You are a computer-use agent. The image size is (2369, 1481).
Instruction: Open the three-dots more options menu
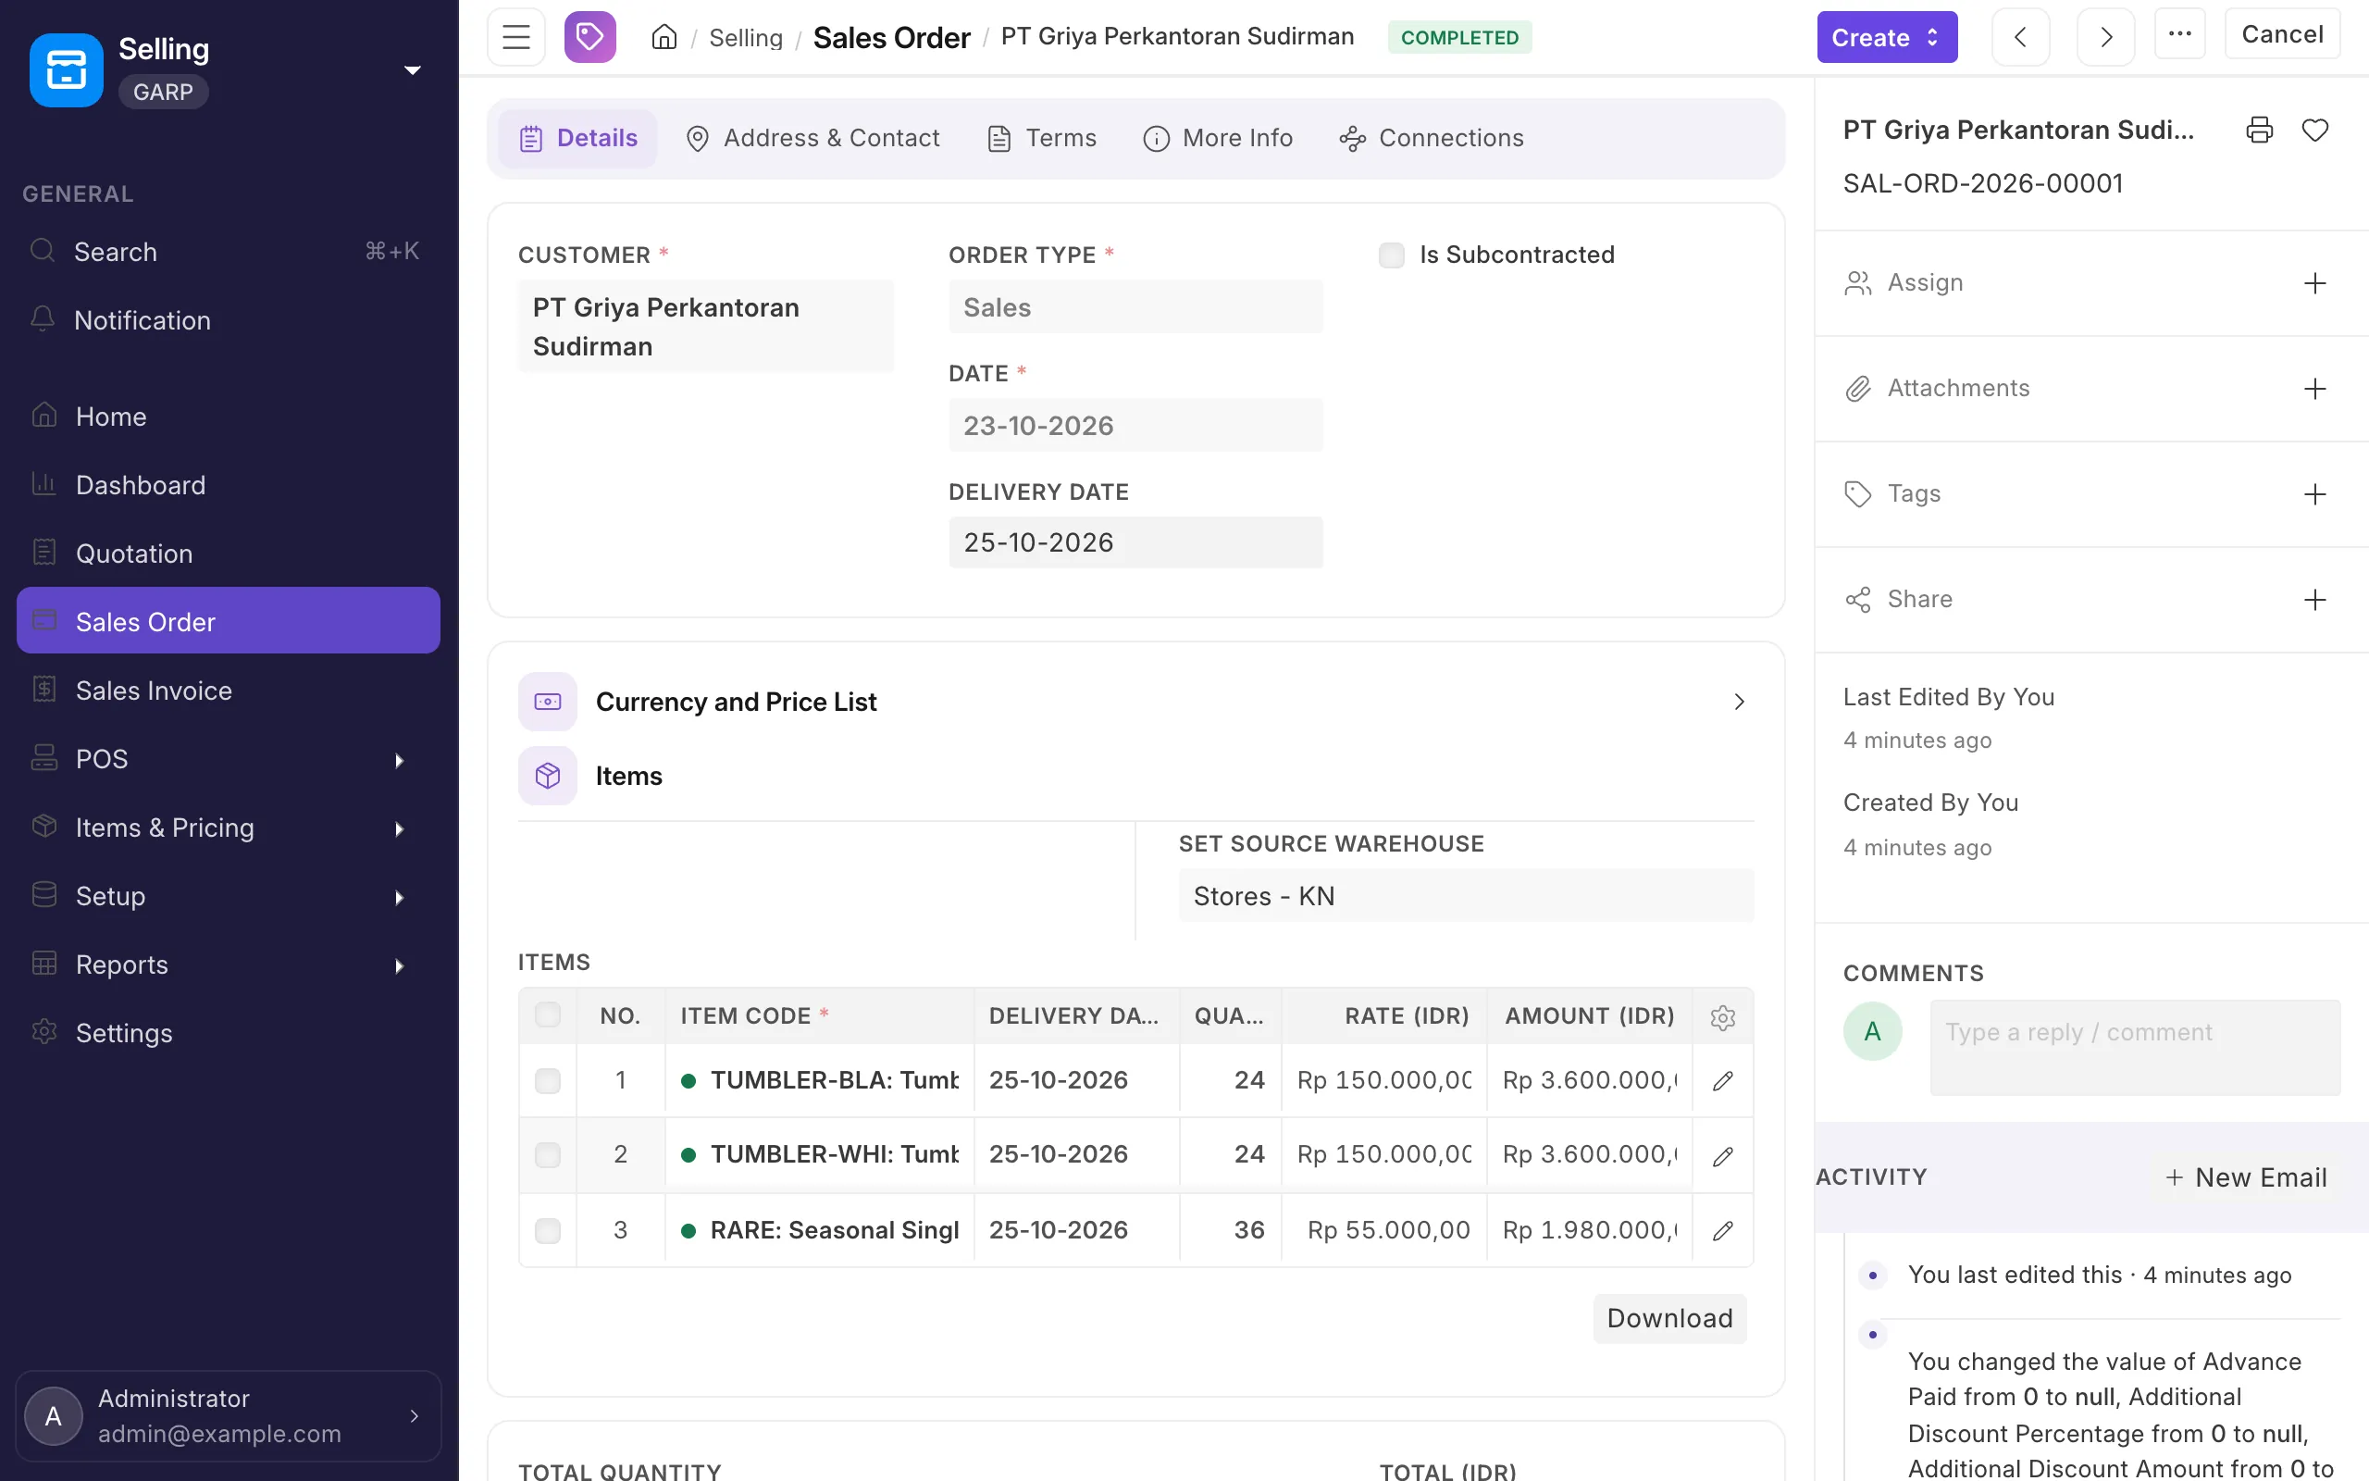click(x=2180, y=34)
